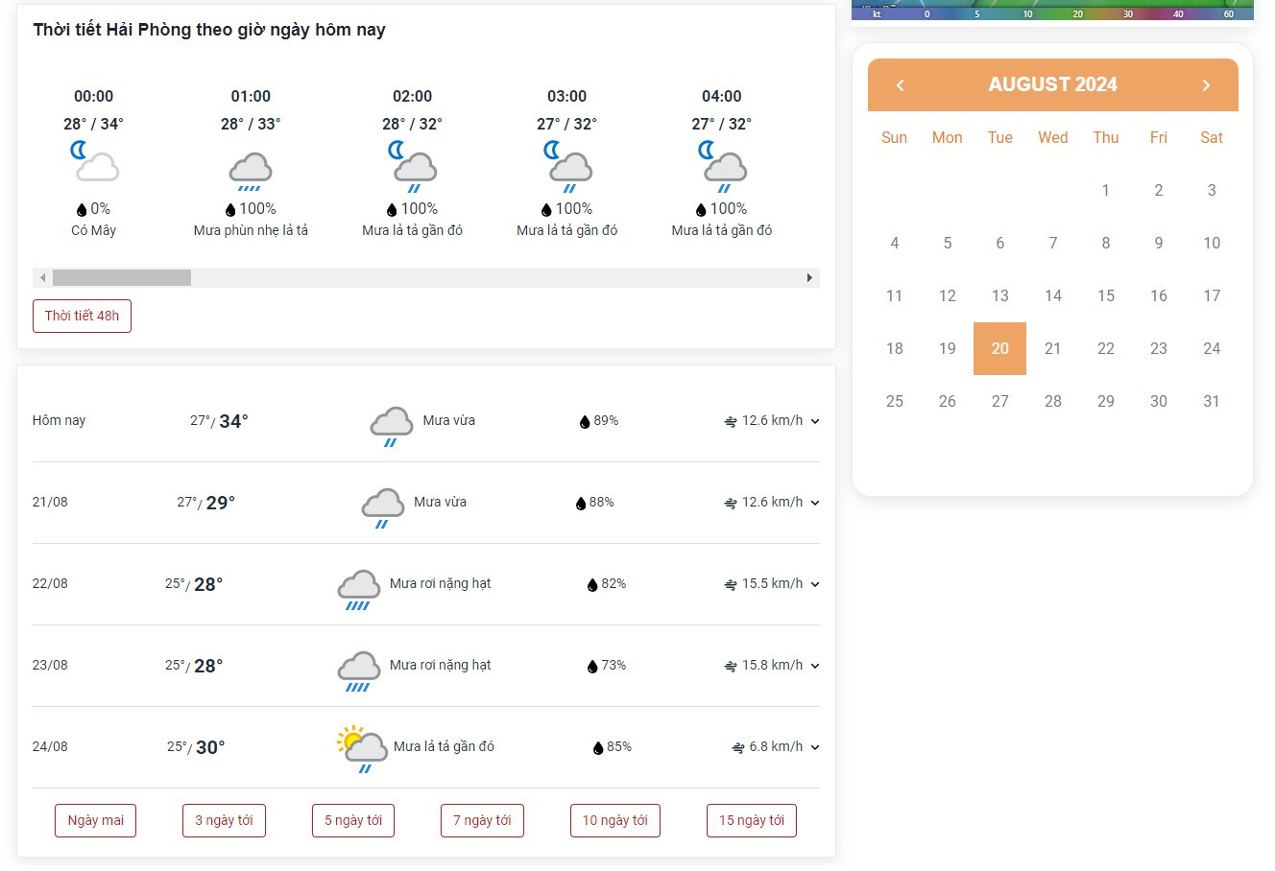Click the wind icon beside 15.5 km/h
The height and width of the screenshot is (871, 1275).
731,584
